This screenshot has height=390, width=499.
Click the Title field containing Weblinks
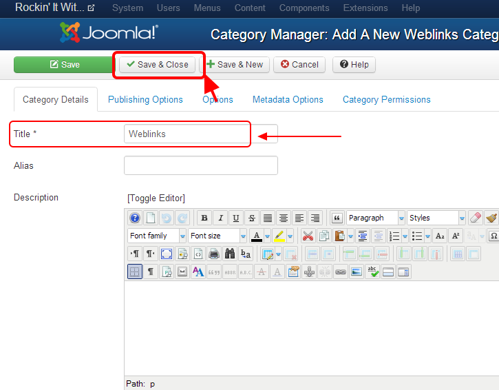pos(201,134)
